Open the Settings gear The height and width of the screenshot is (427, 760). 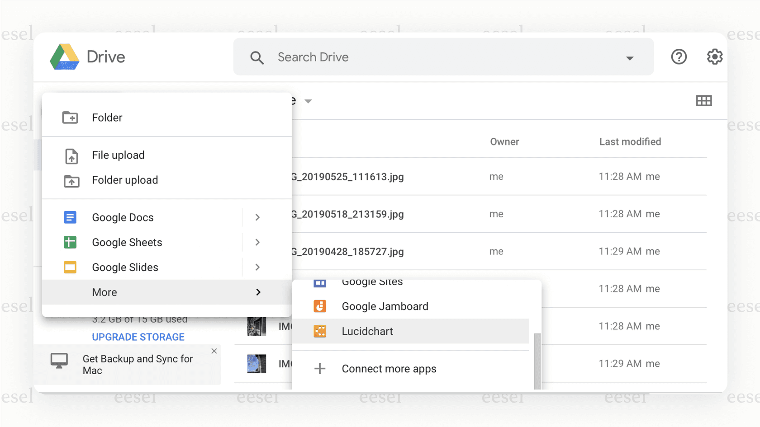(x=714, y=56)
